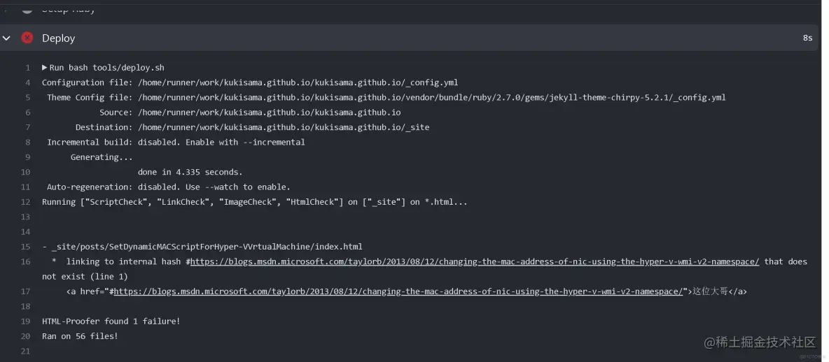Click the red failed status icon beside Deploy
This screenshot has height=362, width=829.
tap(27, 38)
